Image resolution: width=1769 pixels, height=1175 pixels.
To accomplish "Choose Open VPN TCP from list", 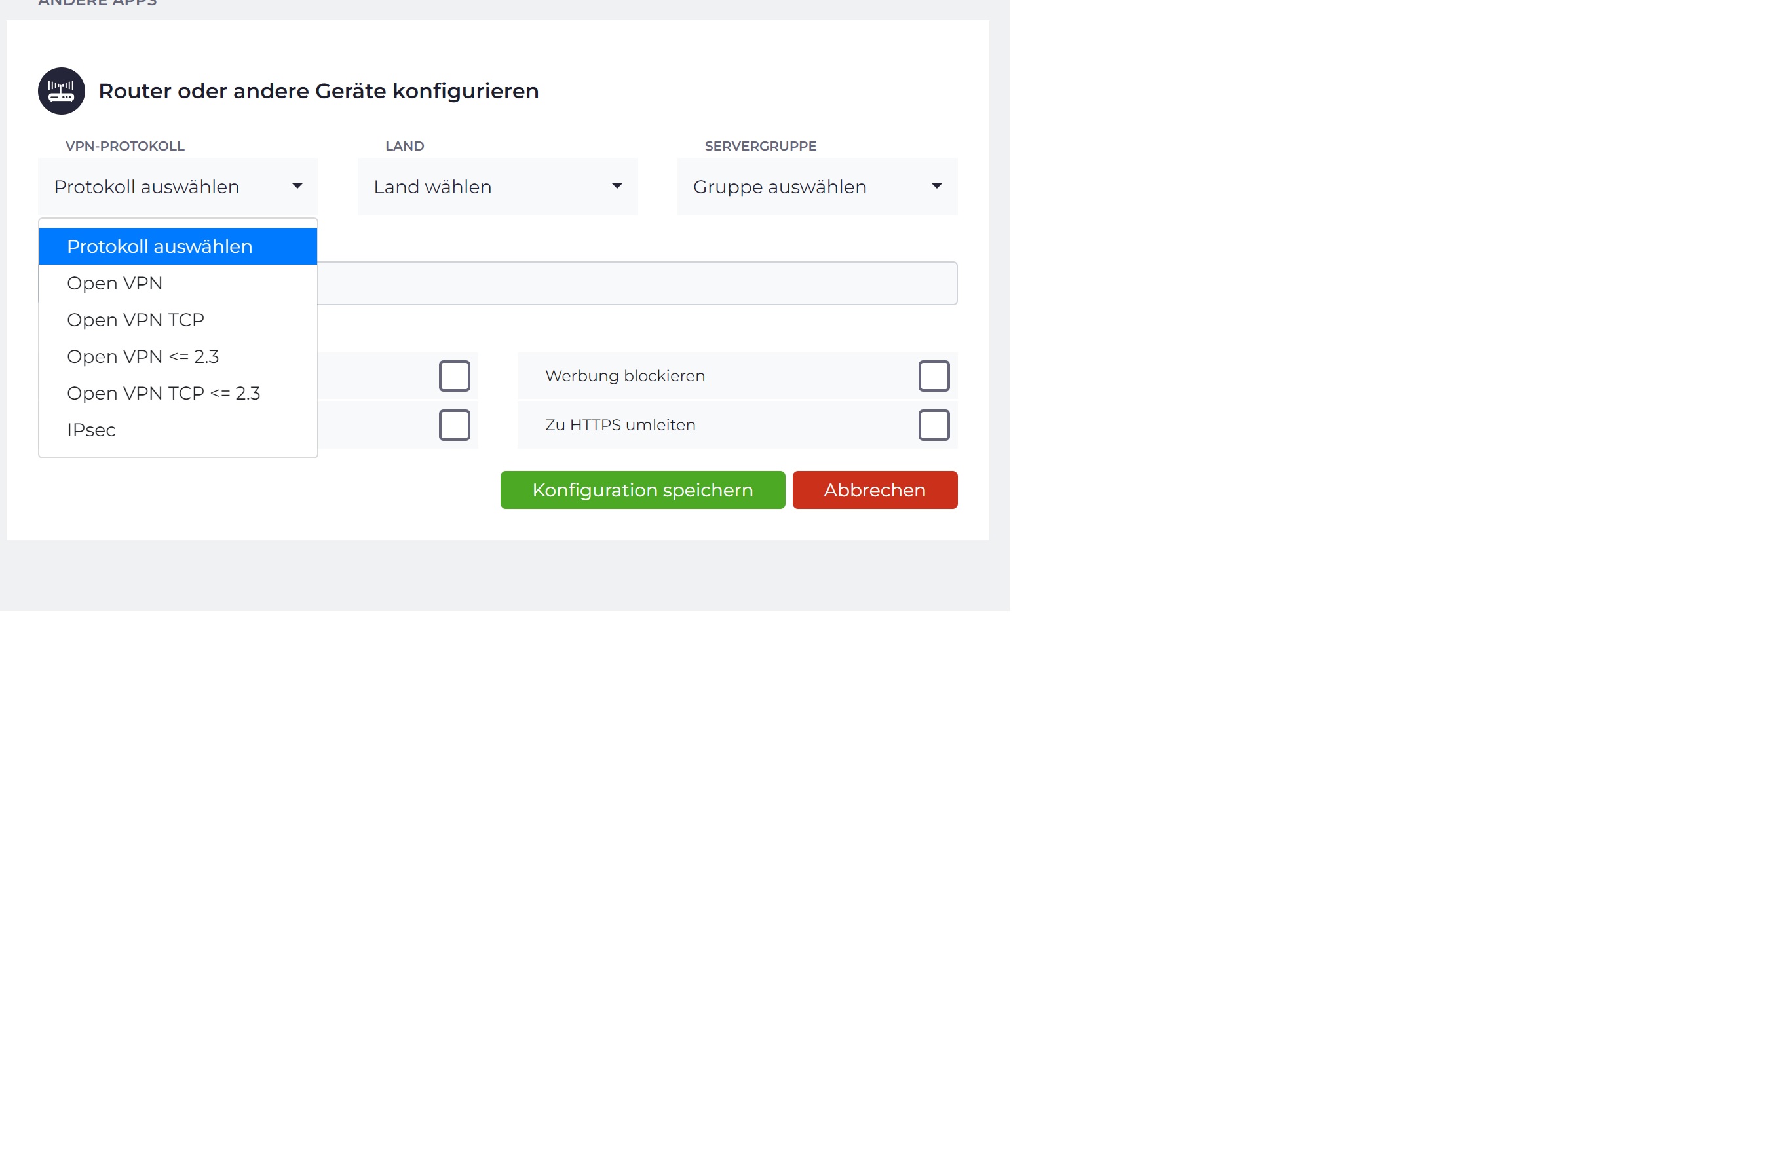I will pos(136,320).
